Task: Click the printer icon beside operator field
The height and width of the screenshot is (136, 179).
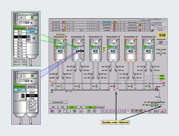Action: (x=152, y=31)
